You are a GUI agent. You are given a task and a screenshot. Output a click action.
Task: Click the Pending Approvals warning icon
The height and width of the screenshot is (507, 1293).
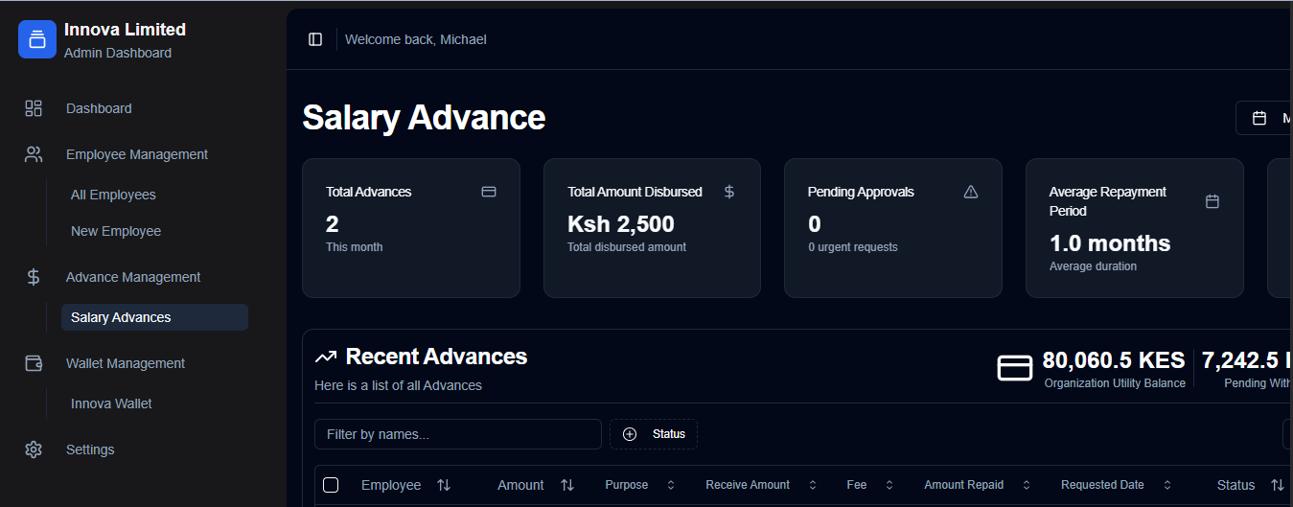(971, 192)
